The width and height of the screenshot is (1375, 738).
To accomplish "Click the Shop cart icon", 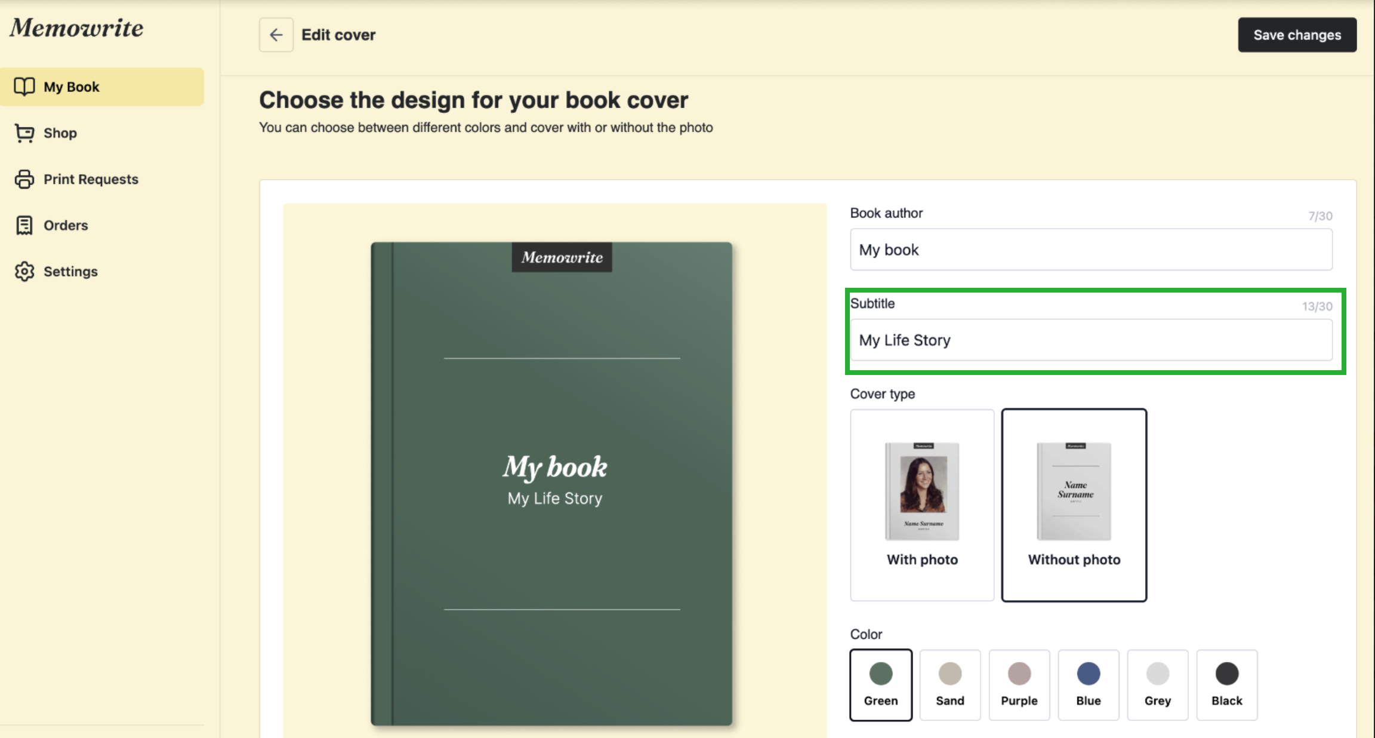I will (24, 133).
